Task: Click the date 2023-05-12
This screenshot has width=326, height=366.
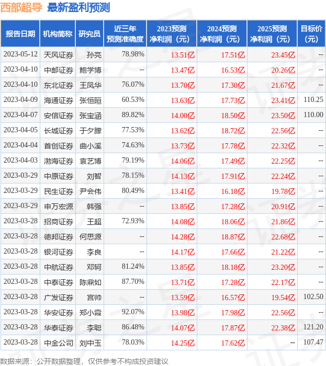Action: [20, 54]
